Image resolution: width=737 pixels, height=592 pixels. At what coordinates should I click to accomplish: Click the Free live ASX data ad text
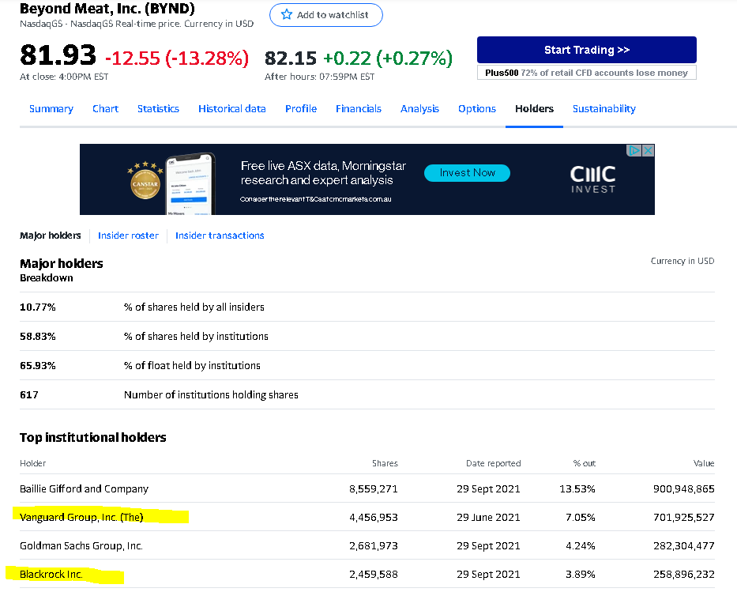point(323,173)
